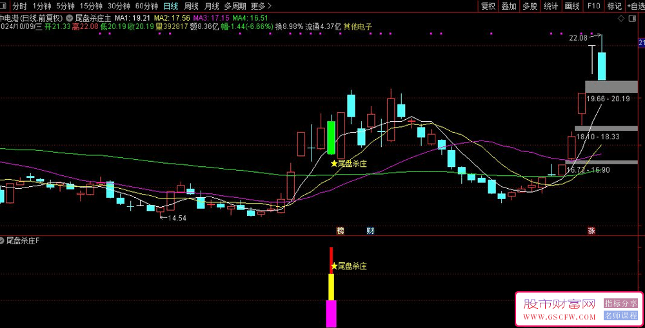This screenshot has height=328, width=645.
Task: Click the MA4: 16.51 value
Action: [250, 18]
